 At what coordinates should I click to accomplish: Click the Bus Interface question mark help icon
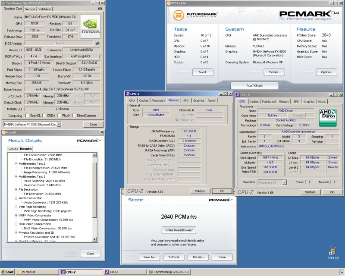coord(100,56)
